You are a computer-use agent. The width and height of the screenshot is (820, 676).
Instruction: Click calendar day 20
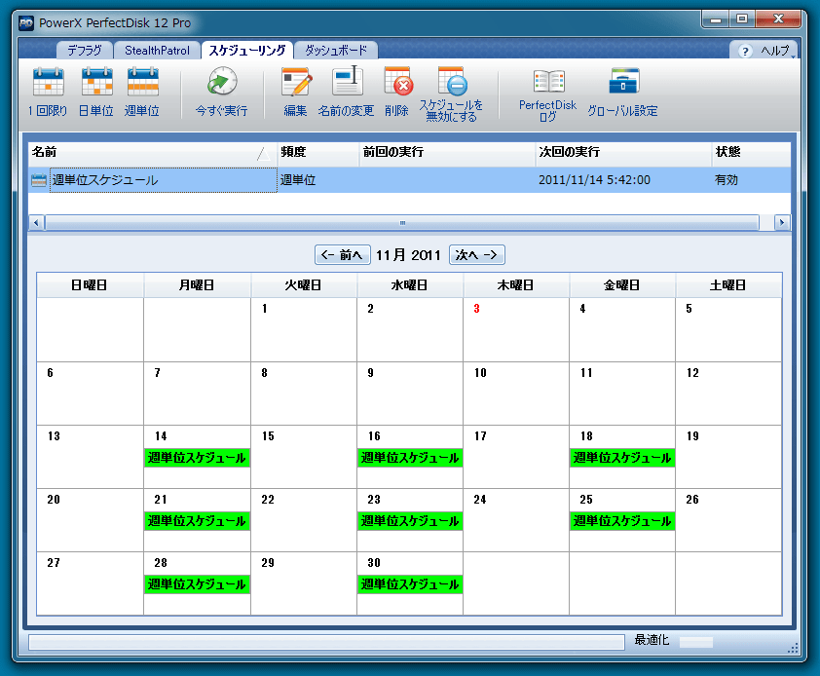pyautogui.click(x=54, y=500)
